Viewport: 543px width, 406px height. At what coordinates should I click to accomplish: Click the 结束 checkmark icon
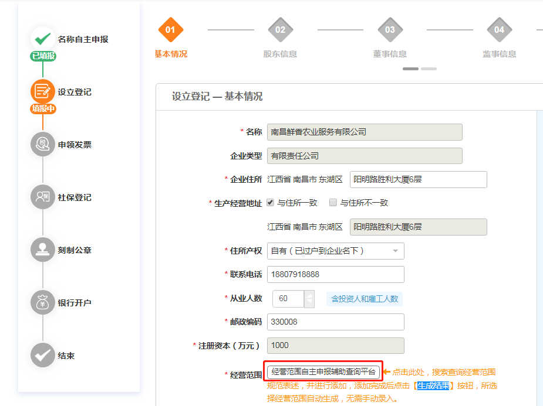click(x=42, y=355)
